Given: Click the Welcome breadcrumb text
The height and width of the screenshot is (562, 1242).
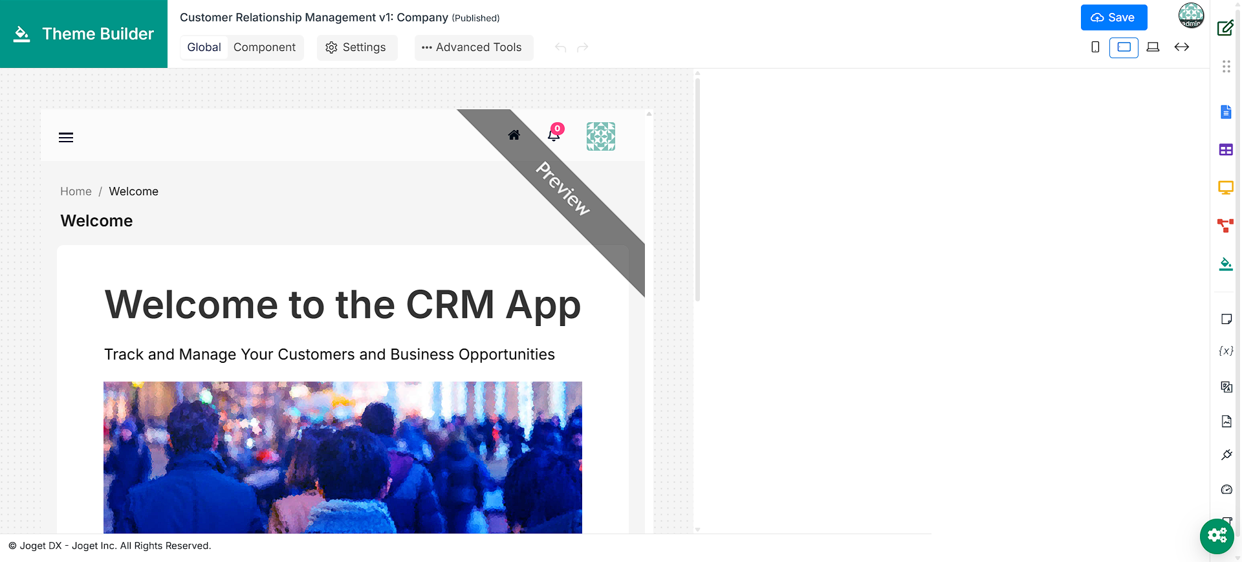Looking at the screenshot, I should click(x=133, y=191).
